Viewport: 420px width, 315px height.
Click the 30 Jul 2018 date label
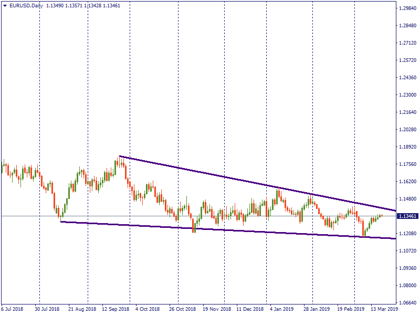pyautogui.click(x=48, y=310)
